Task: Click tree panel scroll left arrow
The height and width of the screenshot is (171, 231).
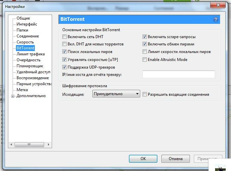Action: (x=11, y=144)
